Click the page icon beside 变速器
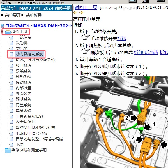The width and height of the screenshot is (168, 168). tap(12, 48)
